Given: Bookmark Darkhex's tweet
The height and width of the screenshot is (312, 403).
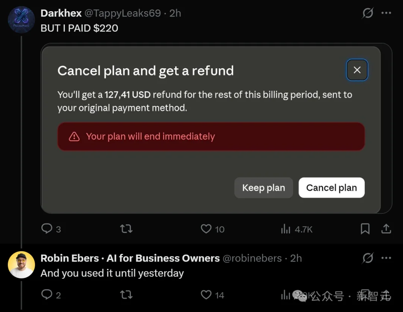Looking at the screenshot, I should 365,228.
